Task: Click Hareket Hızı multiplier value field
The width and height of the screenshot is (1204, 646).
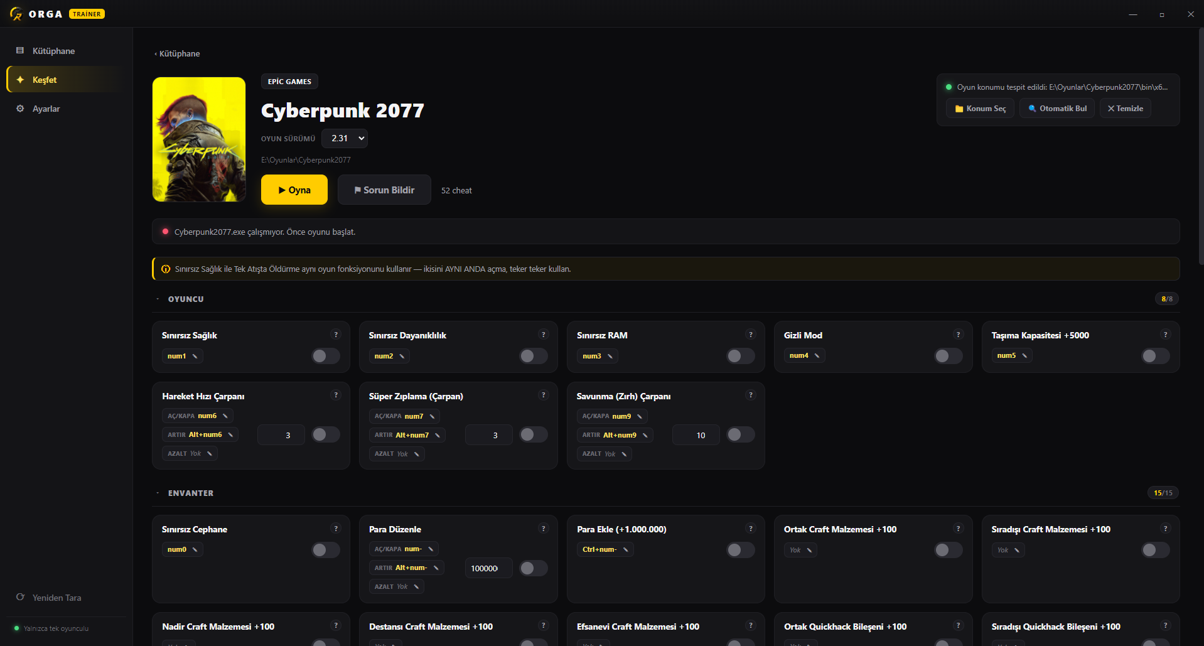Action: [281, 435]
